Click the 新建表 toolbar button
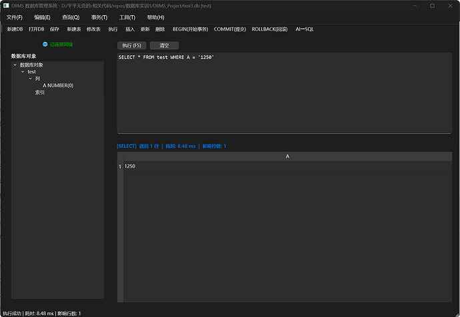 point(74,29)
